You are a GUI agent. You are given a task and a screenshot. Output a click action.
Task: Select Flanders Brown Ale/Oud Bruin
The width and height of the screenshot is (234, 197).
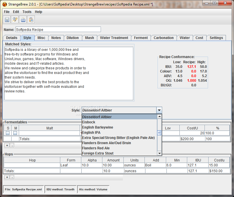click(119, 143)
